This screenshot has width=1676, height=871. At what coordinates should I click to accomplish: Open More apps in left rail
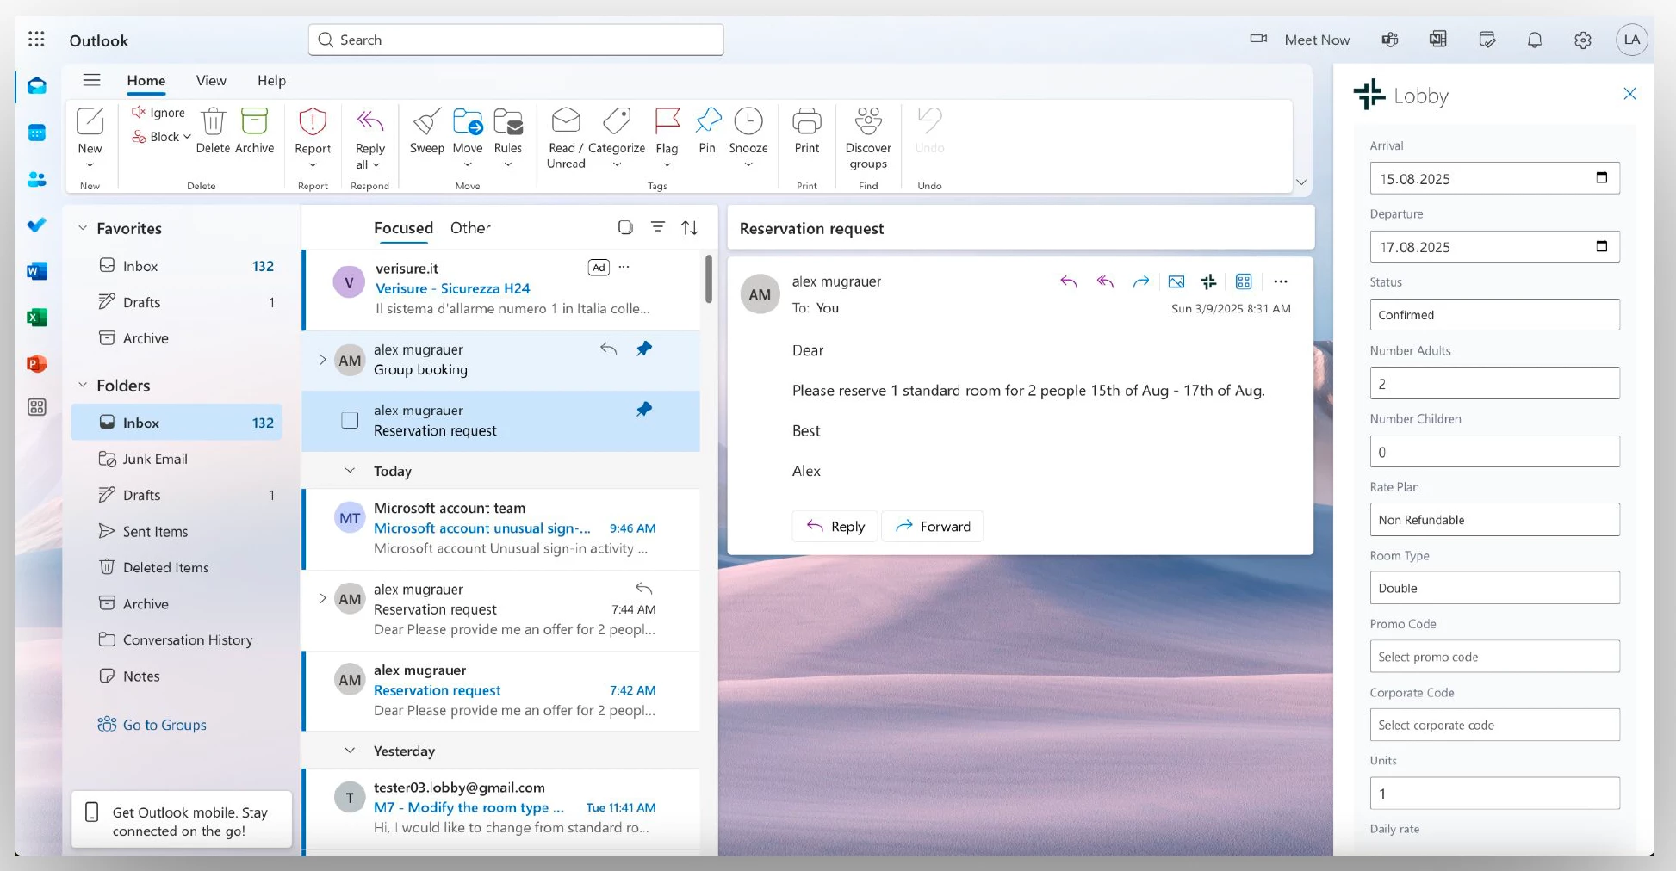(36, 407)
